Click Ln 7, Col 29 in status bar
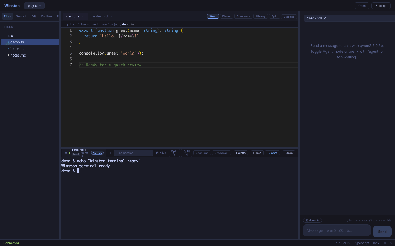Viewport: 395px width, 246px height. click(342, 243)
